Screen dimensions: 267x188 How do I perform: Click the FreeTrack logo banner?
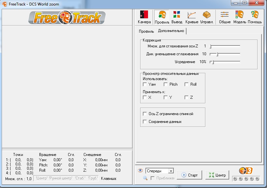click(x=67, y=17)
